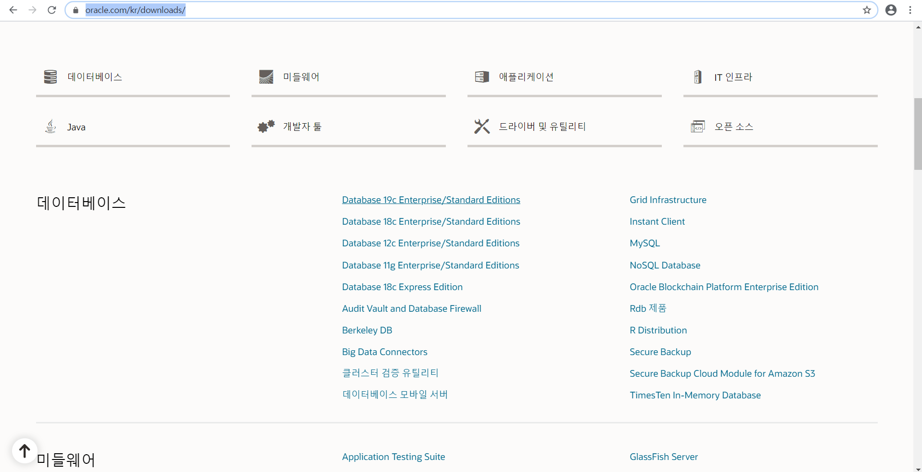Click the address bar URL field
The height and width of the screenshot is (472, 922).
(x=471, y=10)
